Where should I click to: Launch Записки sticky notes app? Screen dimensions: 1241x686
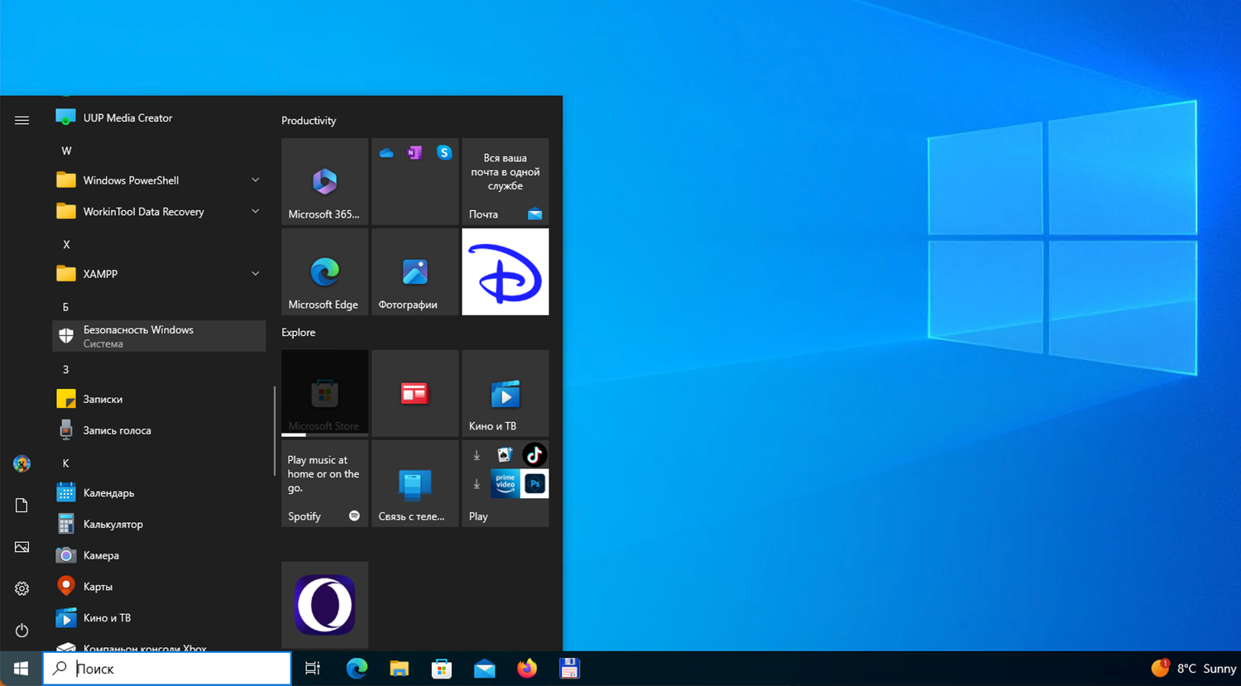pyautogui.click(x=159, y=399)
